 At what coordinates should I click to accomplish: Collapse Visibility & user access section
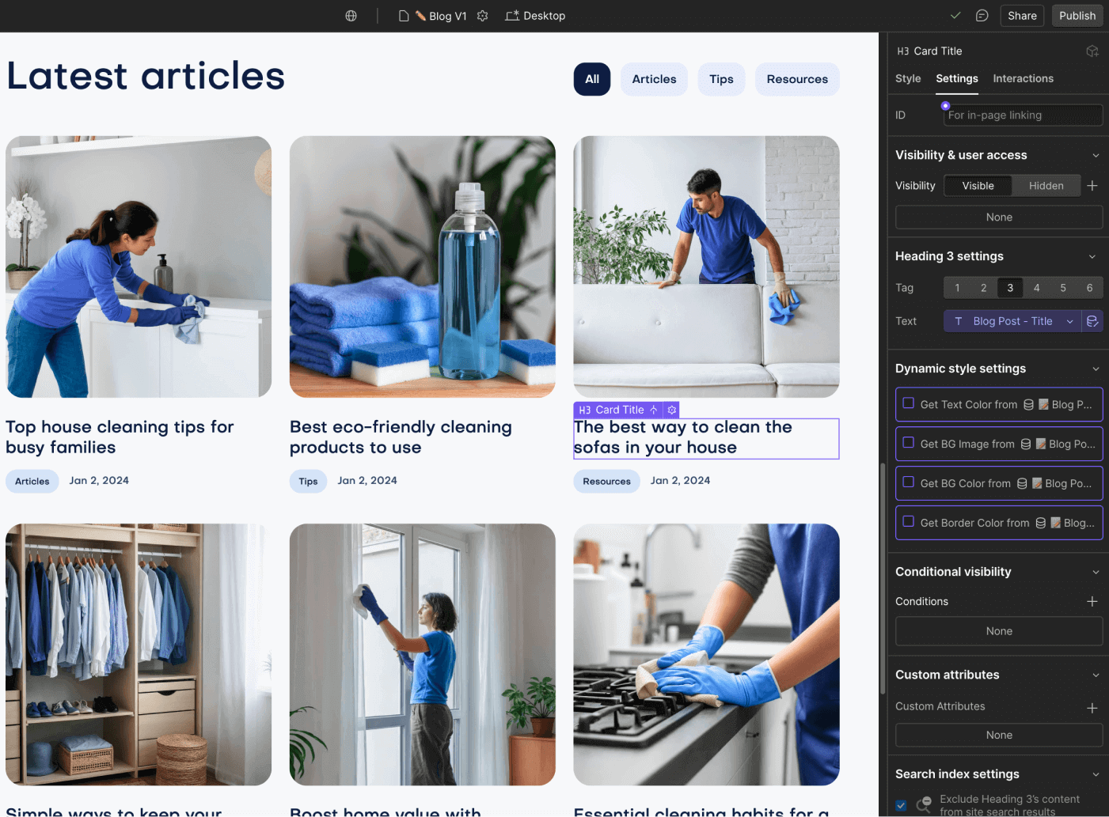[x=1096, y=156]
